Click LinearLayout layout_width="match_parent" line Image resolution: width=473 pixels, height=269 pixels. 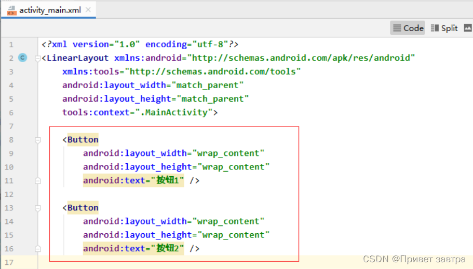pyautogui.click(x=153, y=85)
